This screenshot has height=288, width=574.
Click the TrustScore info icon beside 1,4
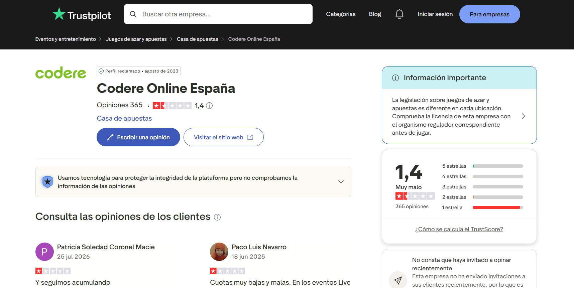[209, 106]
